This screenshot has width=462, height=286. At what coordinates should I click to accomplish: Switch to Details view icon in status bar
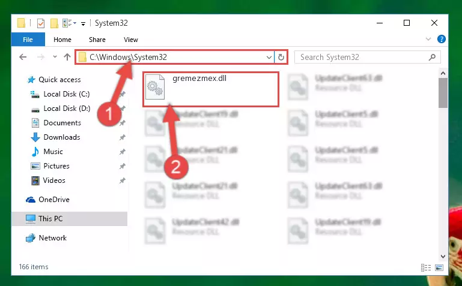(426, 267)
